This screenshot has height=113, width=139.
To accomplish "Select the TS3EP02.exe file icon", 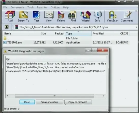I will pos(5,42).
